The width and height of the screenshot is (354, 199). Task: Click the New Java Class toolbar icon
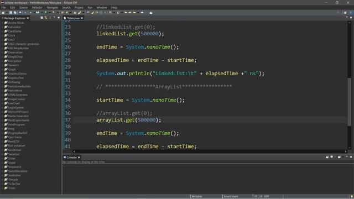coord(67,13)
